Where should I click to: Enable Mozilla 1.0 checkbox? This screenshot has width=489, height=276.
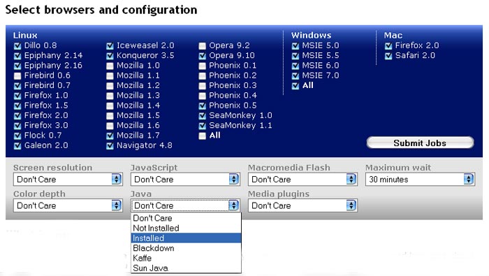pos(110,66)
